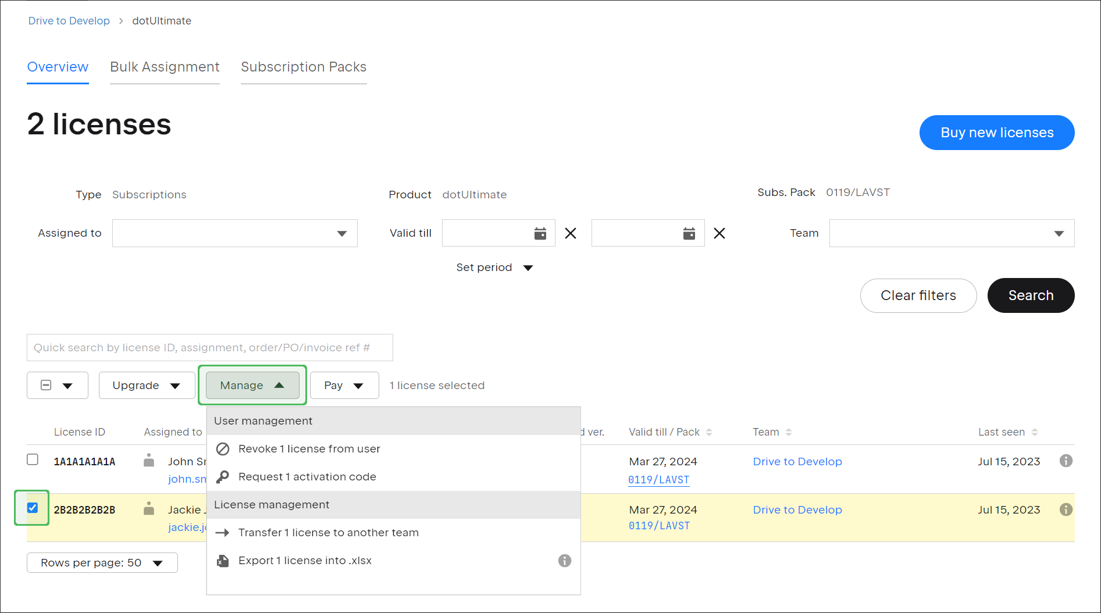Screen dimensions: 1101x613
Task: Open 0119/LAVST pack link in the 1A1A1A1A1A row
Action: pos(658,480)
